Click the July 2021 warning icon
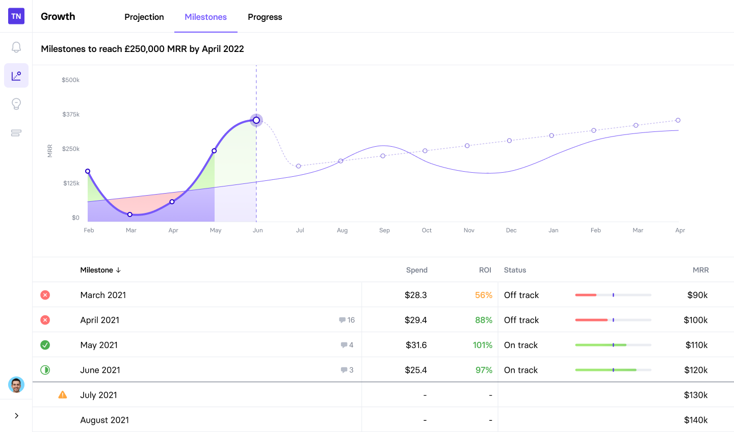Screen dimensions: 734x432 pos(63,395)
